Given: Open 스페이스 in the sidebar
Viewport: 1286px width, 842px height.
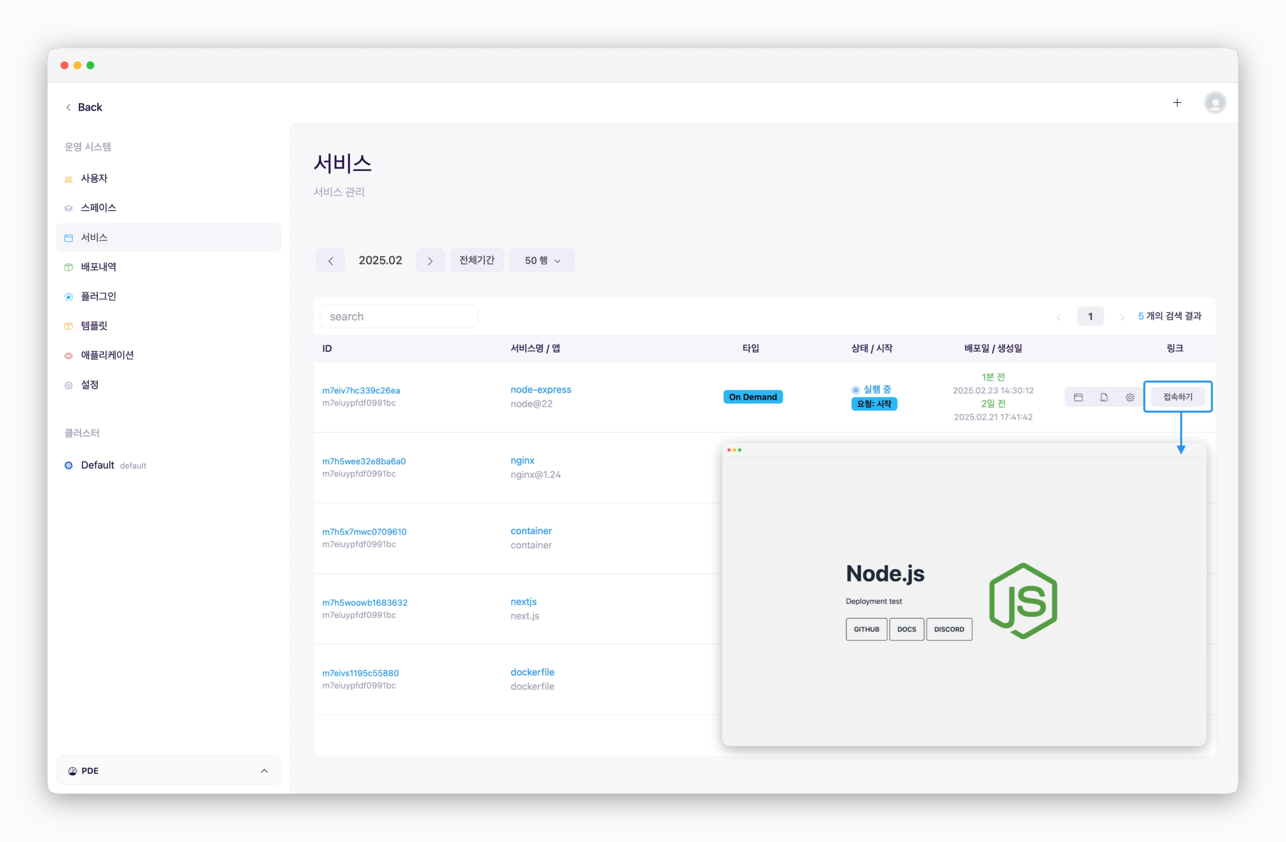Looking at the screenshot, I should coord(169,208).
